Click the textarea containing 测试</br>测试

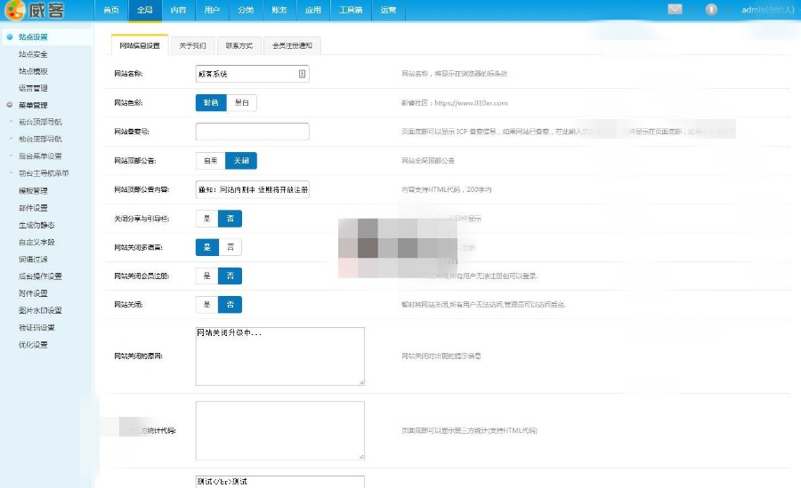[x=280, y=482]
